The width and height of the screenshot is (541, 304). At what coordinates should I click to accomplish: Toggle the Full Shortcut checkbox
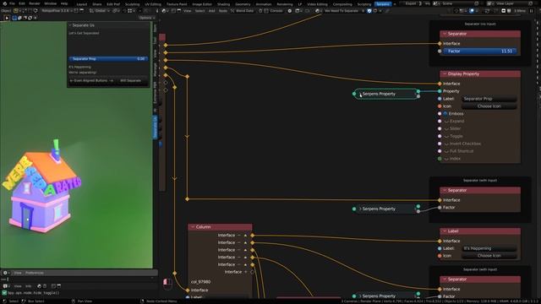[446, 151]
